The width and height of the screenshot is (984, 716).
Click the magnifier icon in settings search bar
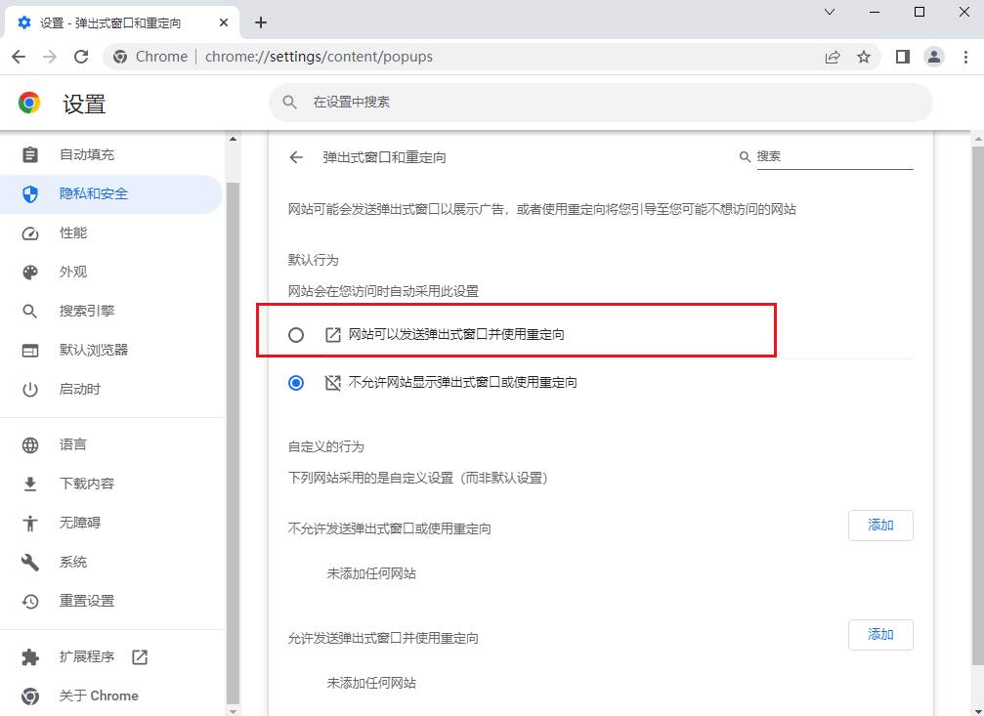[289, 103]
